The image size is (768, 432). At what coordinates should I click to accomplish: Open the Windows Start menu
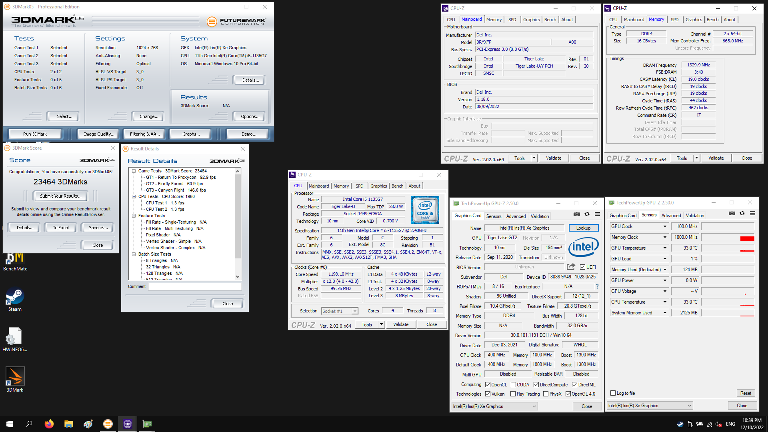coord(10,424)
